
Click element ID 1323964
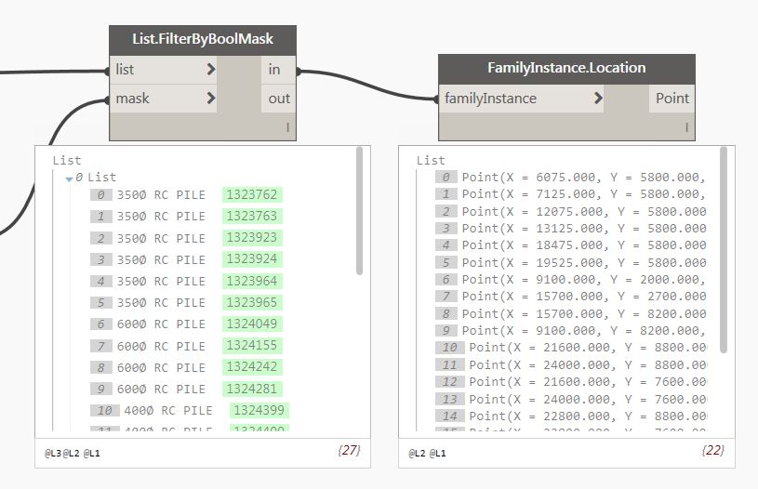[252, 281]
